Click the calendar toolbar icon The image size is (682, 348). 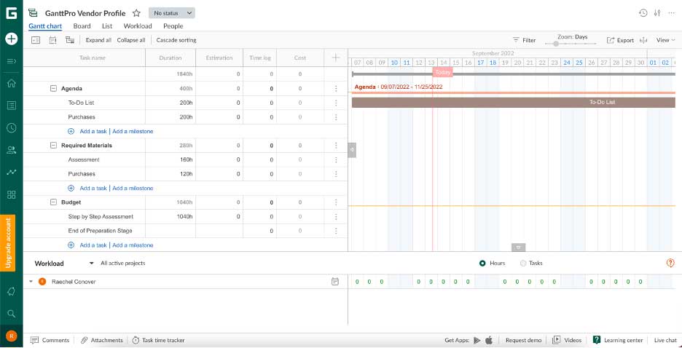pyautogui.click(x=52, y=40)
